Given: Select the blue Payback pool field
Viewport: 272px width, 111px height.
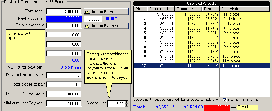Looking at the screenshot, I should (x=64, y=19).
